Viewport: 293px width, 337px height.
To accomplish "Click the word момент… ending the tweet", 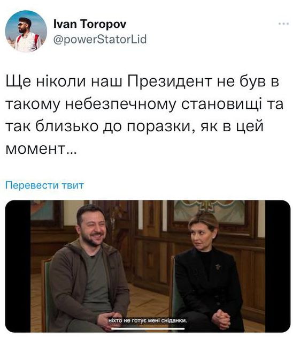I will (x=41, y=149).
